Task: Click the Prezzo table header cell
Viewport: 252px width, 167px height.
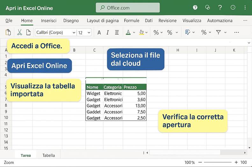Action: tap(134, 87)
